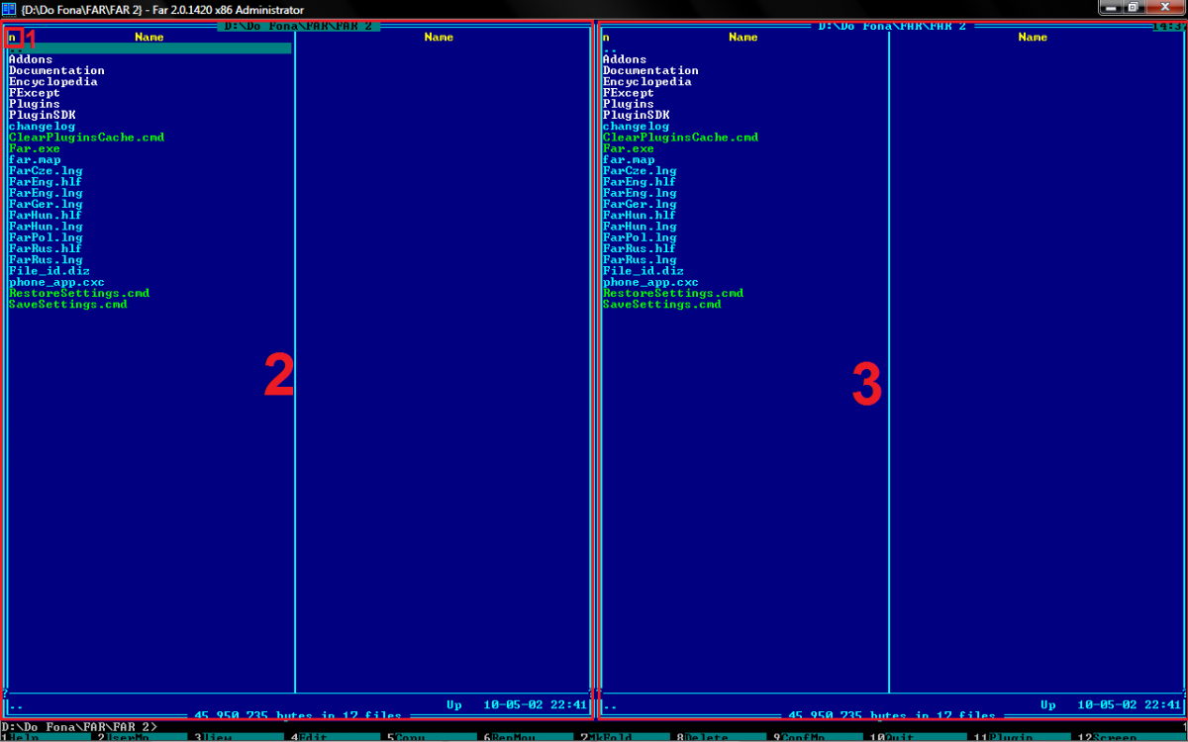
Task: Select the Plugins folder in left panel
Action: pos(35,104)
